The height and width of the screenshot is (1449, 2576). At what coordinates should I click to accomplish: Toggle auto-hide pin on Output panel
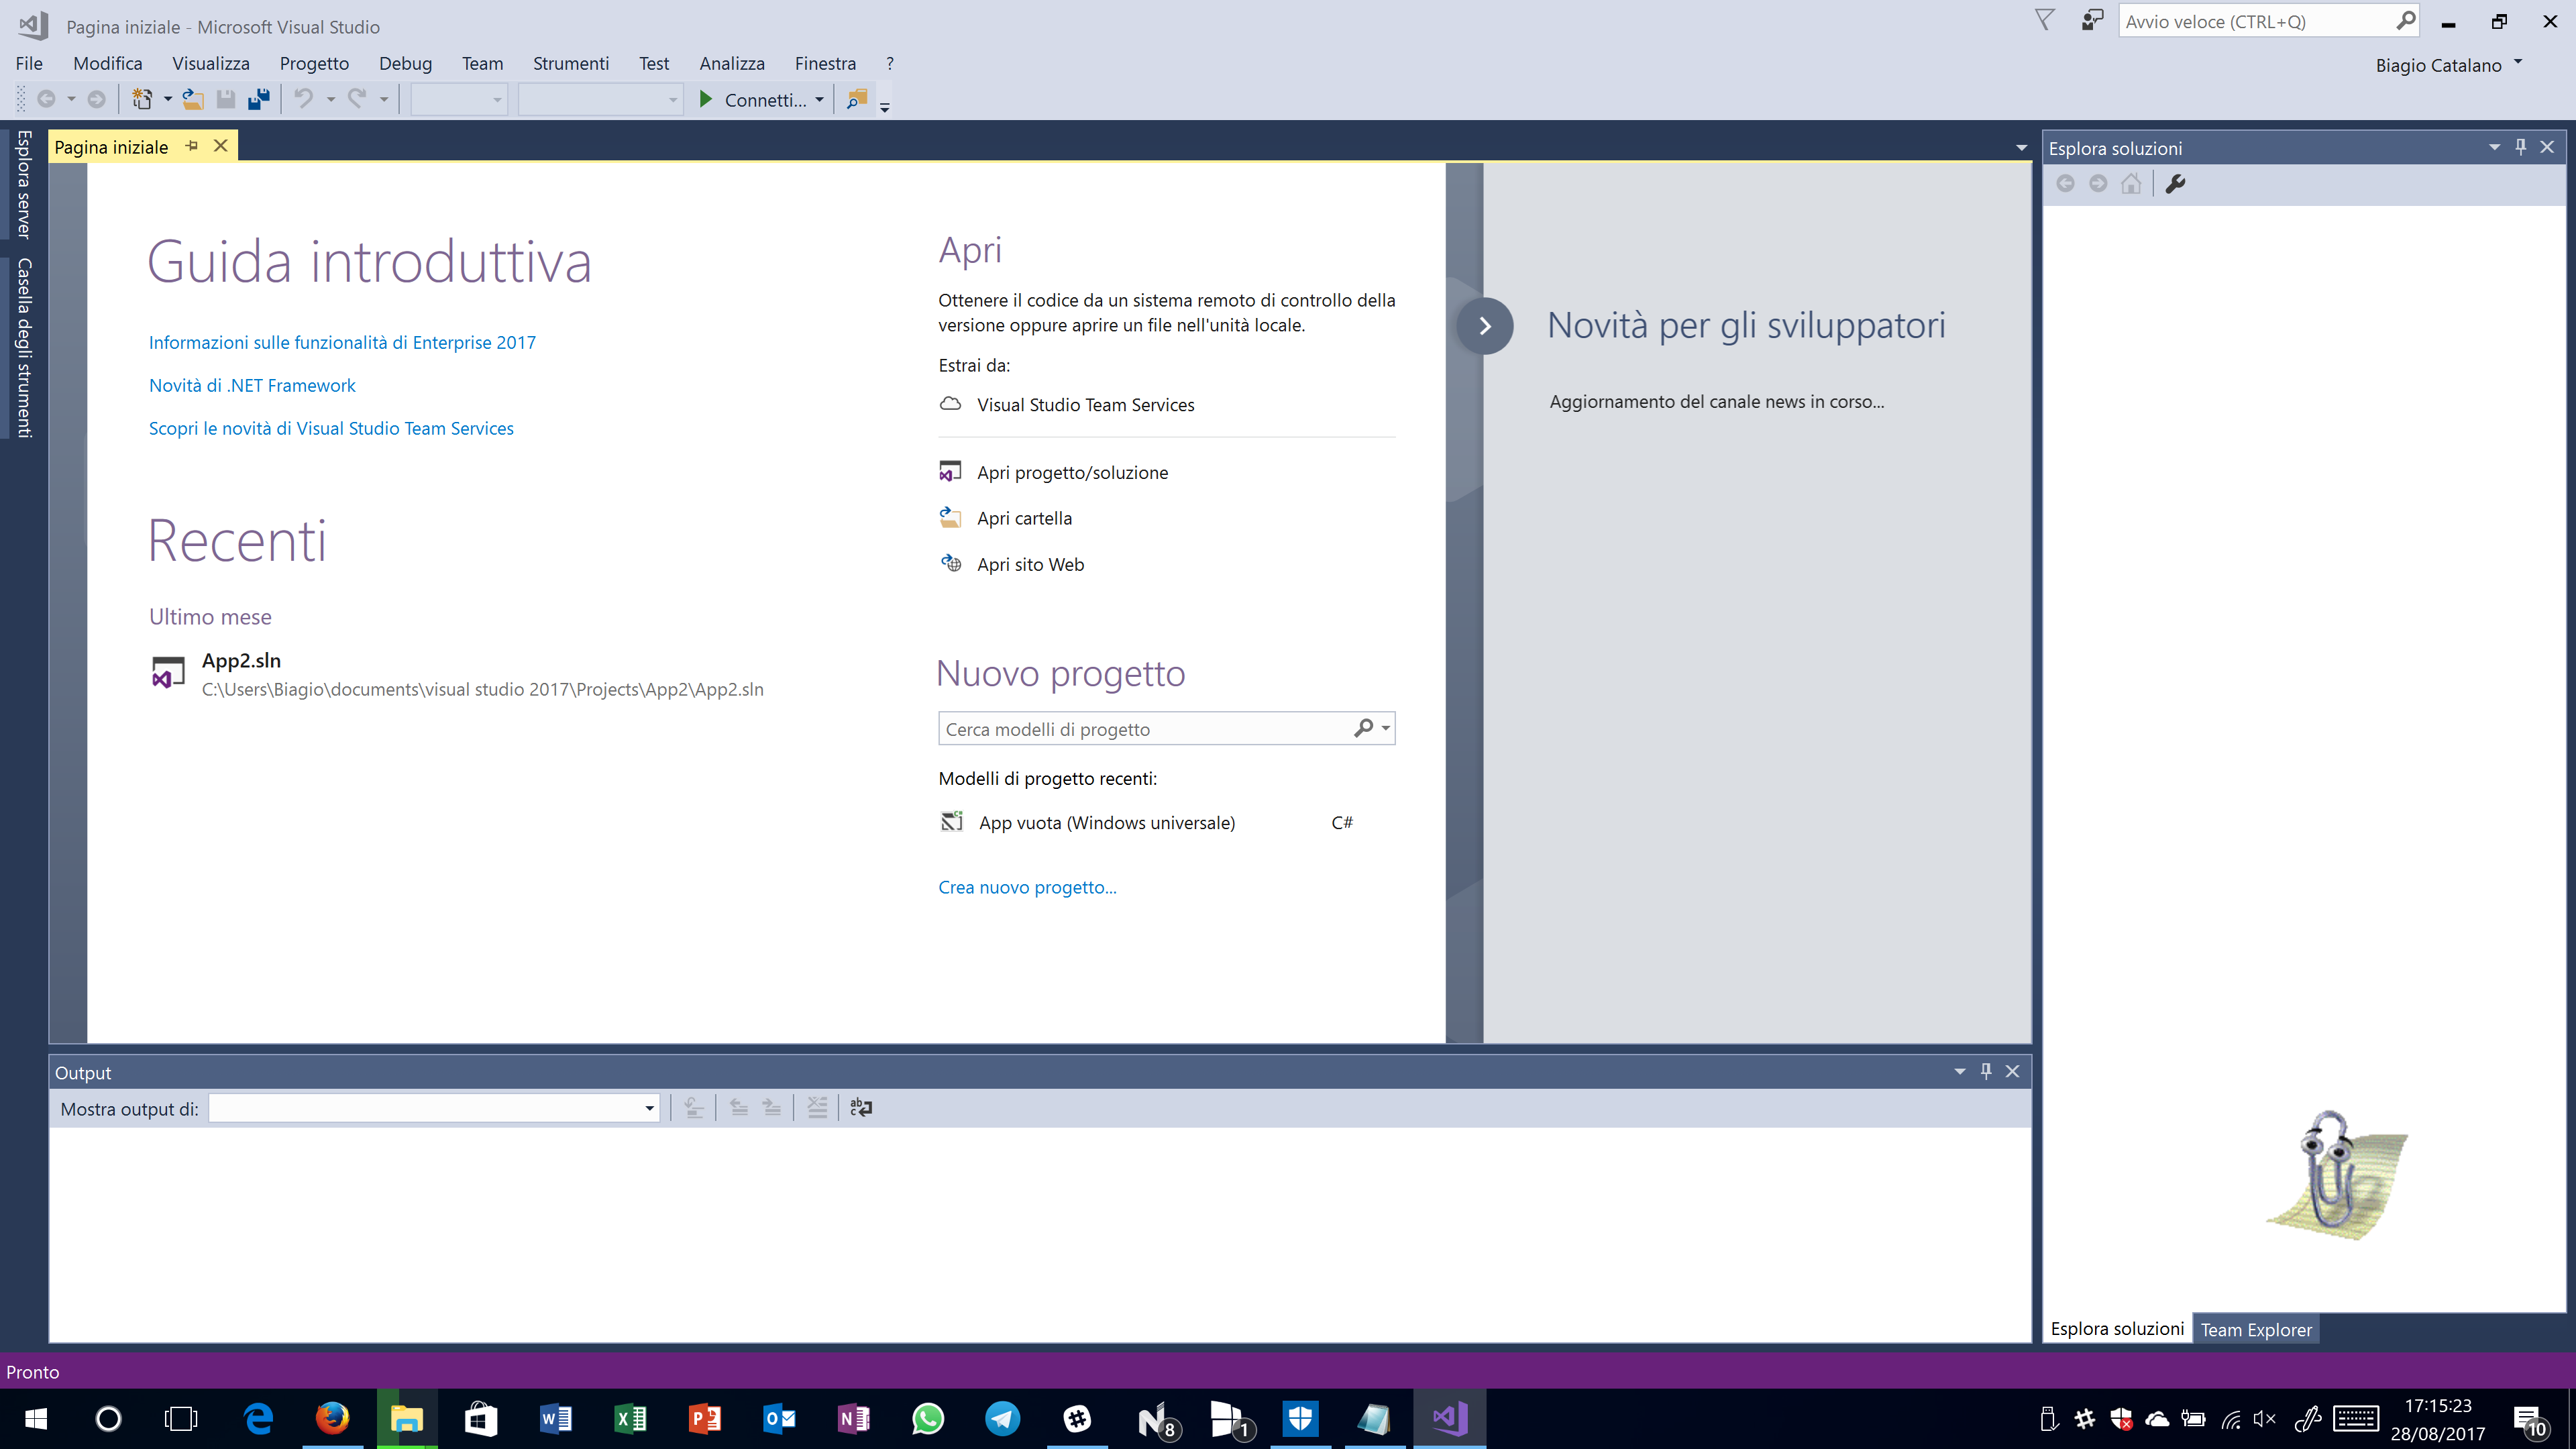click(1986, 1071)
